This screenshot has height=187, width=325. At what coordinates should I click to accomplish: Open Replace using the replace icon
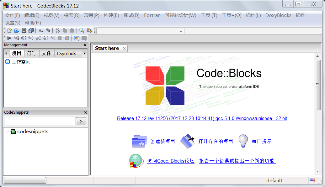[x=89, y=30]
